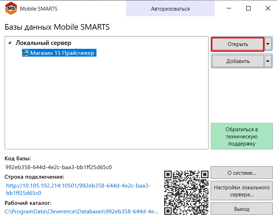Collapse the Локальный сервер tree node
This screenshot has height=219, width=277.
10,43
